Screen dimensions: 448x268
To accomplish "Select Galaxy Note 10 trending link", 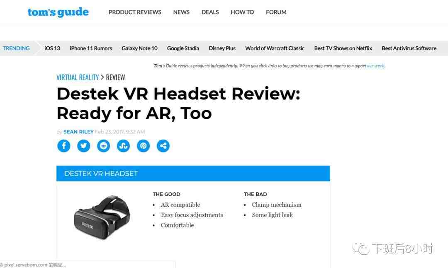I will point(139,48).
